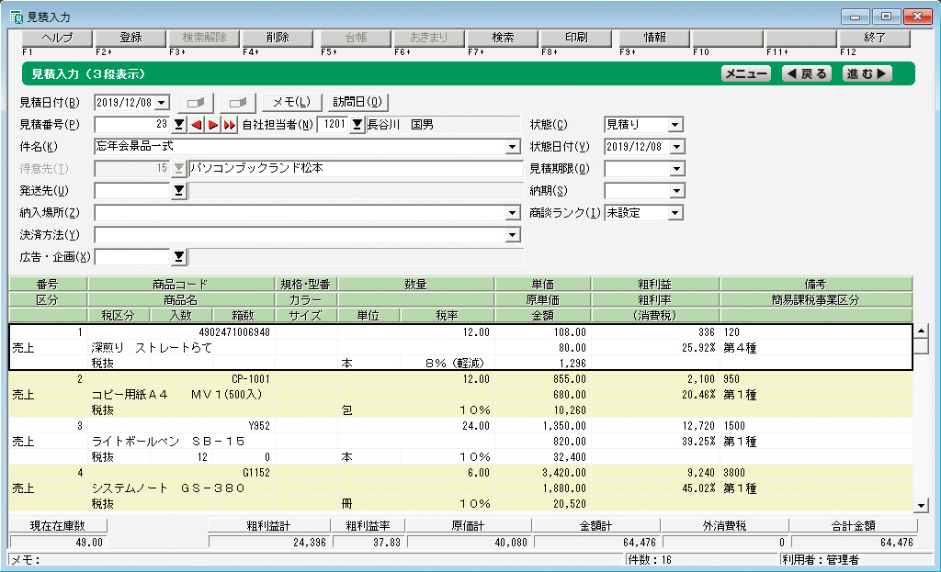Screen dimensions: 941x572
Task: Click the amount 32,400 cell
Action: click(x=542, y=457)
